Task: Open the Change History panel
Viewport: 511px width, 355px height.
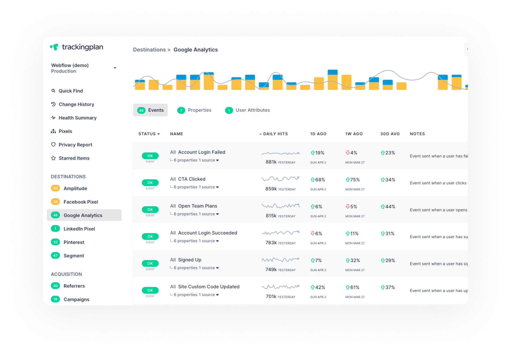Action: [76, 104]
